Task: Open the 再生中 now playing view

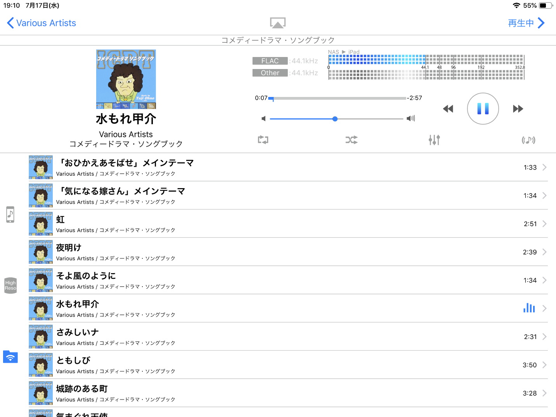Action: click(526, 23)
